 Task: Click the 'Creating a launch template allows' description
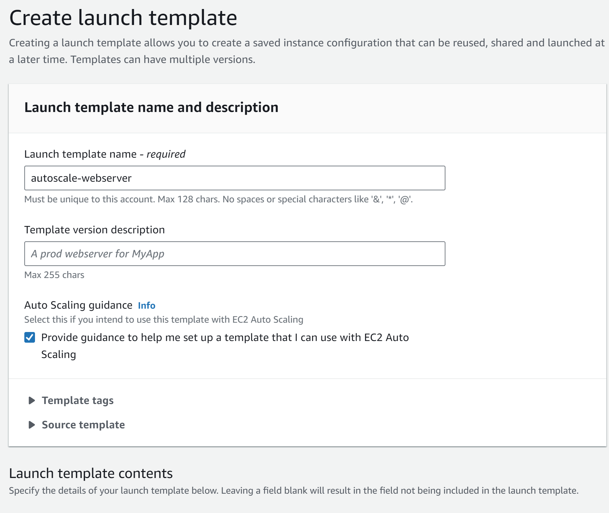click(x=306, y=51)
